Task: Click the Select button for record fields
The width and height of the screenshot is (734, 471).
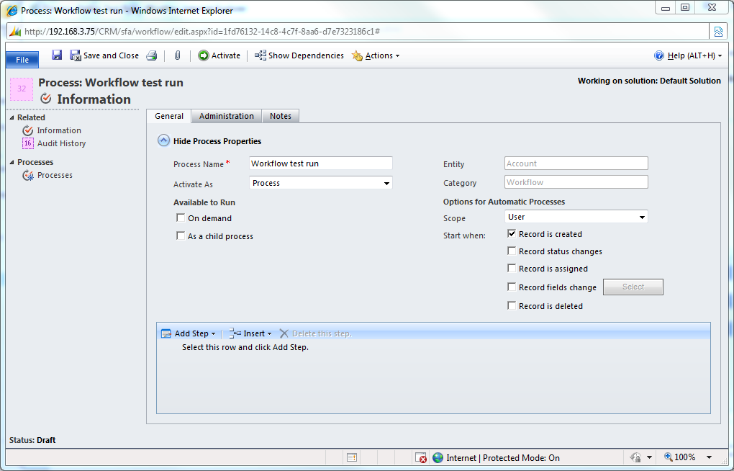Action: point(633,287)
